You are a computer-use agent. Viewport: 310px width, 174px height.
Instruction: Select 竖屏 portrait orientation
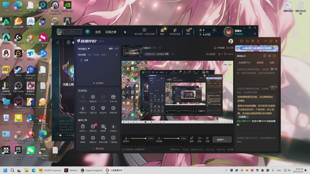pos(117,49)
